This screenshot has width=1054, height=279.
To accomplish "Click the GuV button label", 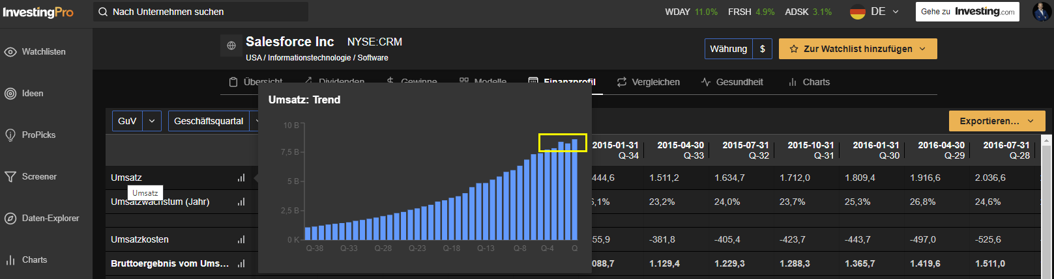I will tap(128, 121).
